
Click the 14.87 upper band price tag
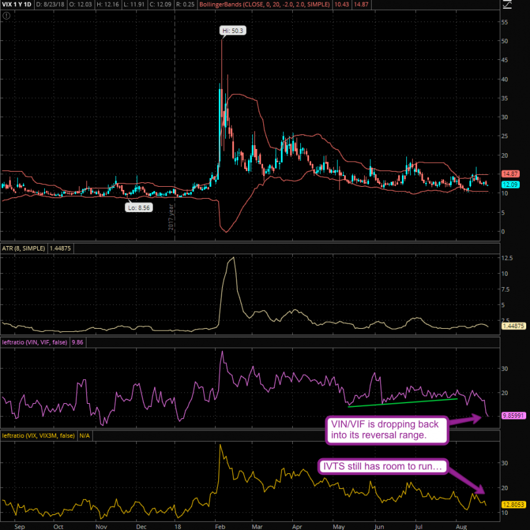509,174
